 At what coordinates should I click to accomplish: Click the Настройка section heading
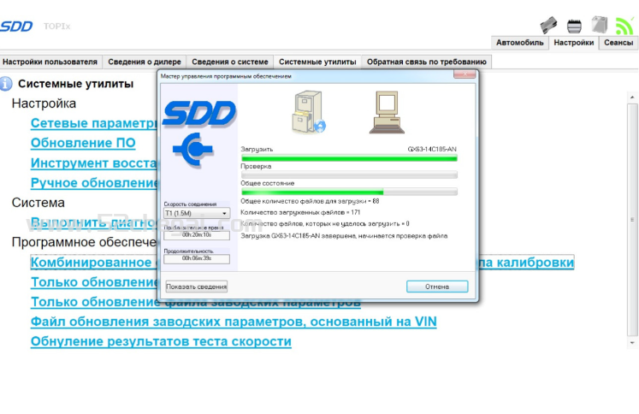(44, 103)
